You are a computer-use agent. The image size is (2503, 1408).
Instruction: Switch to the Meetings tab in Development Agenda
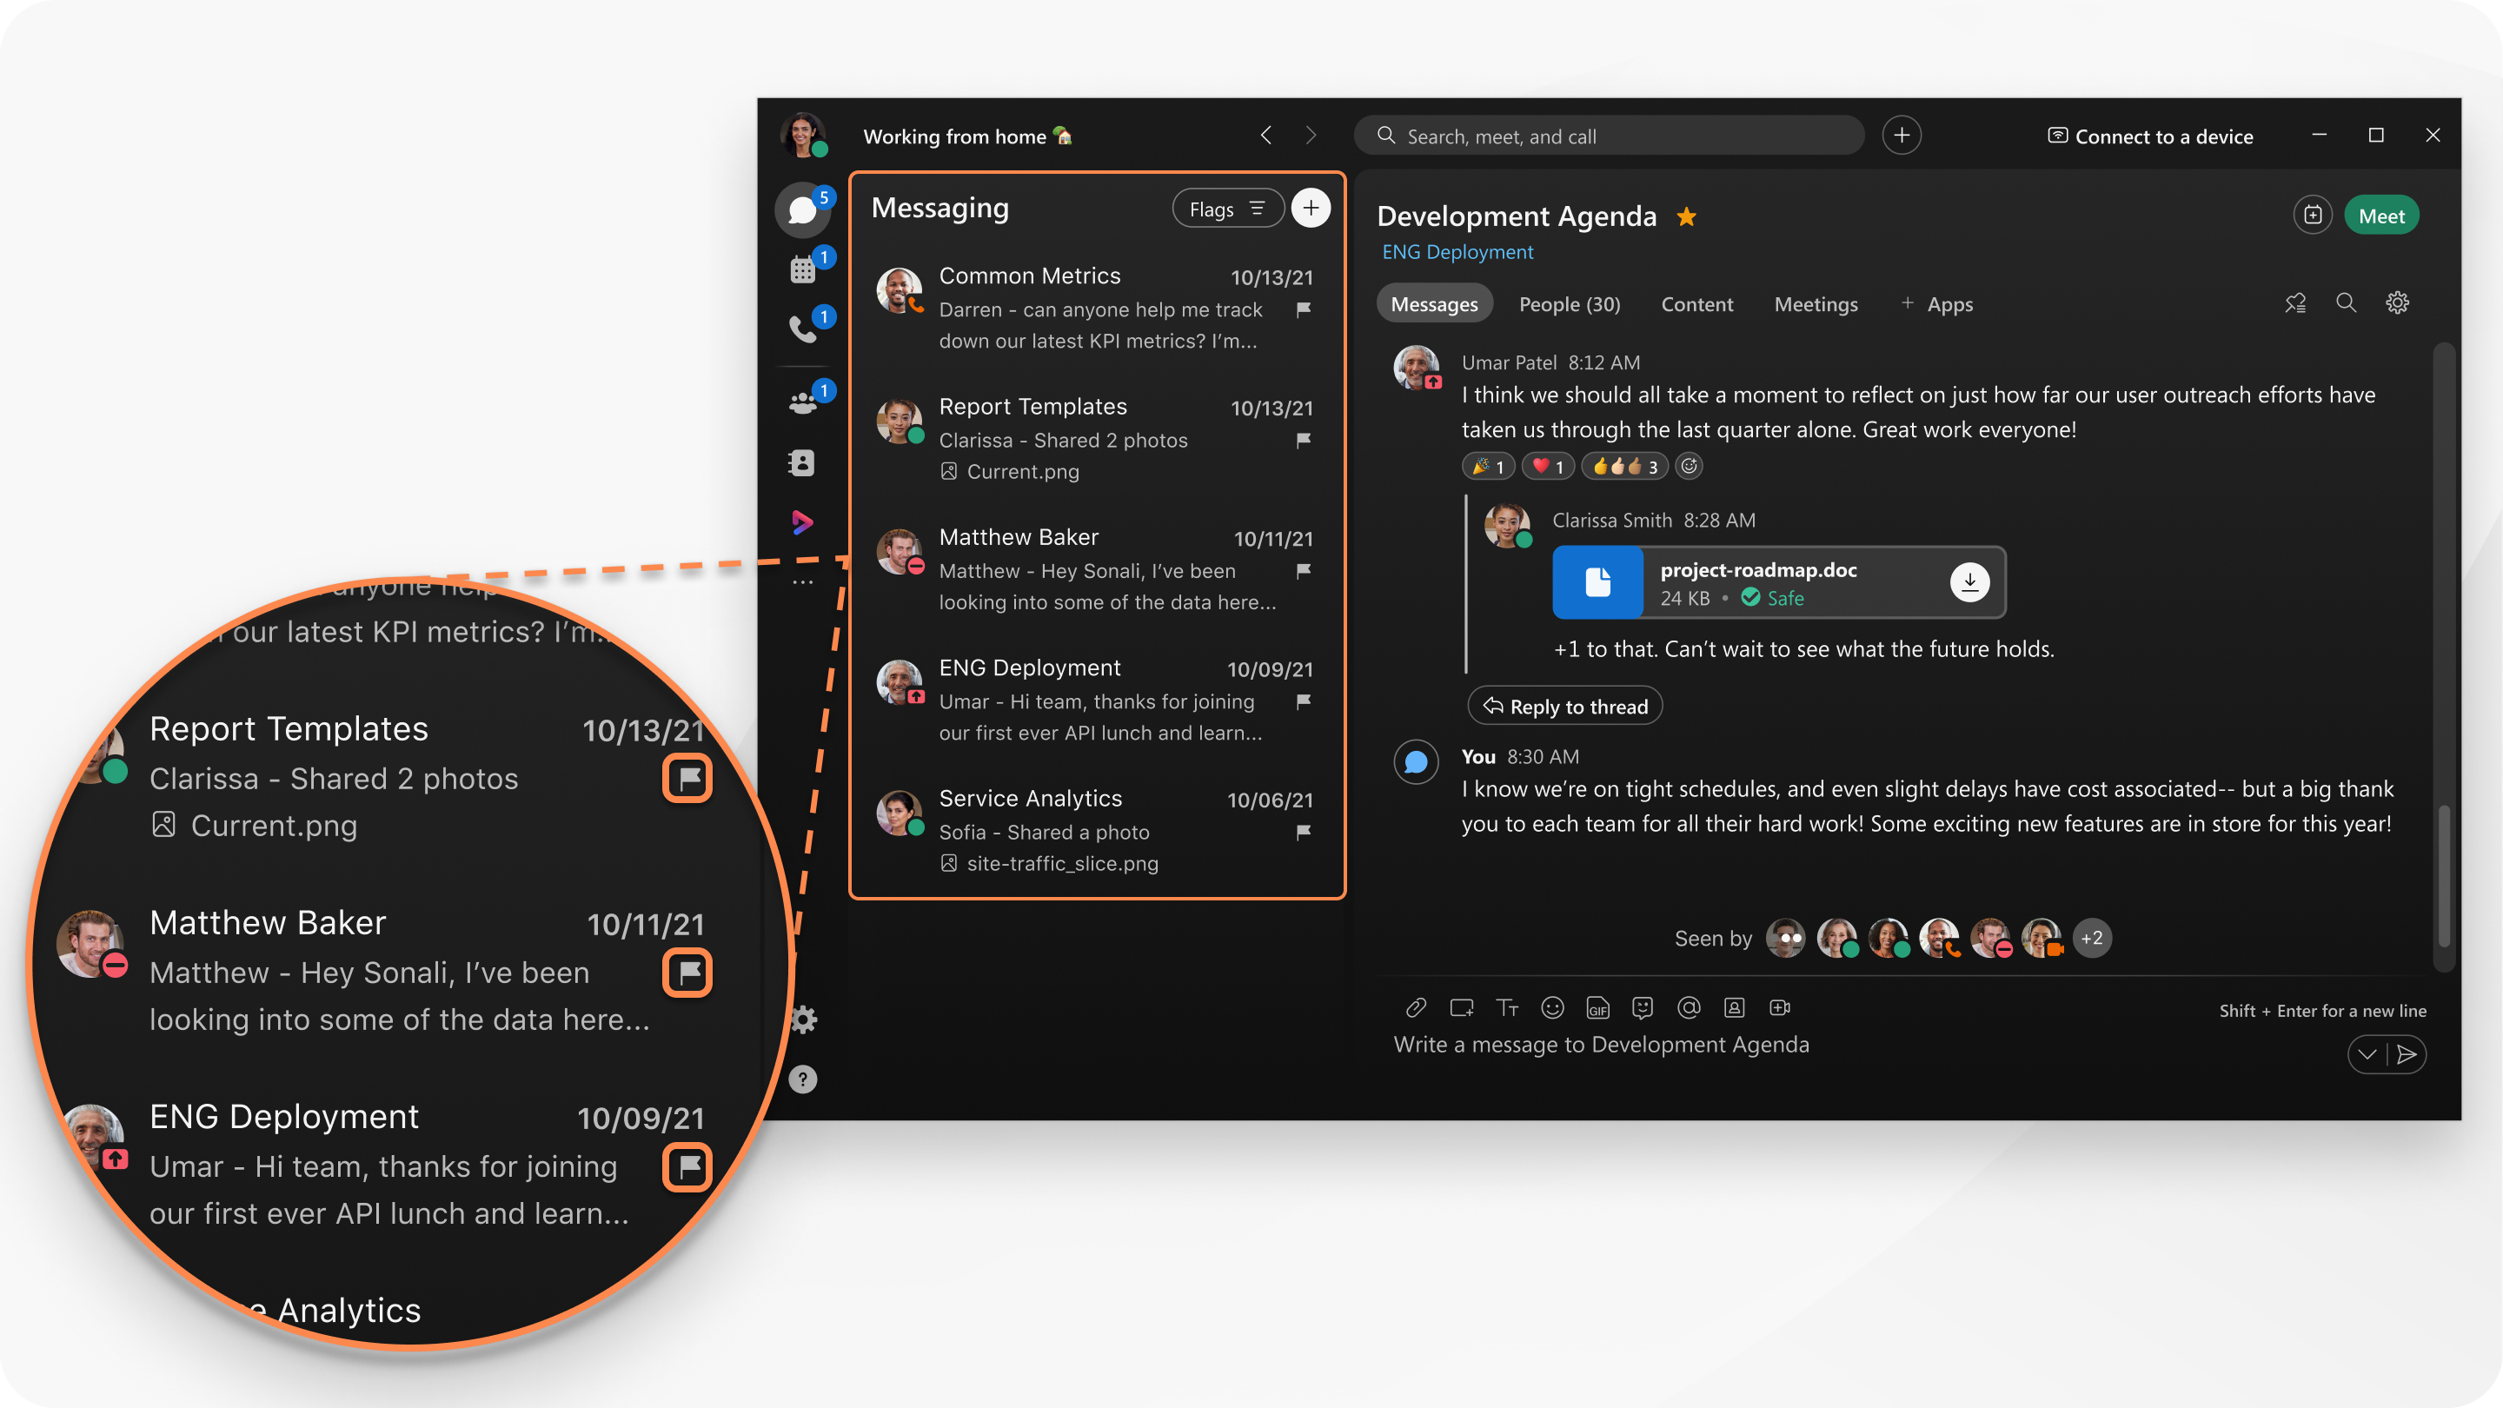1817,304
